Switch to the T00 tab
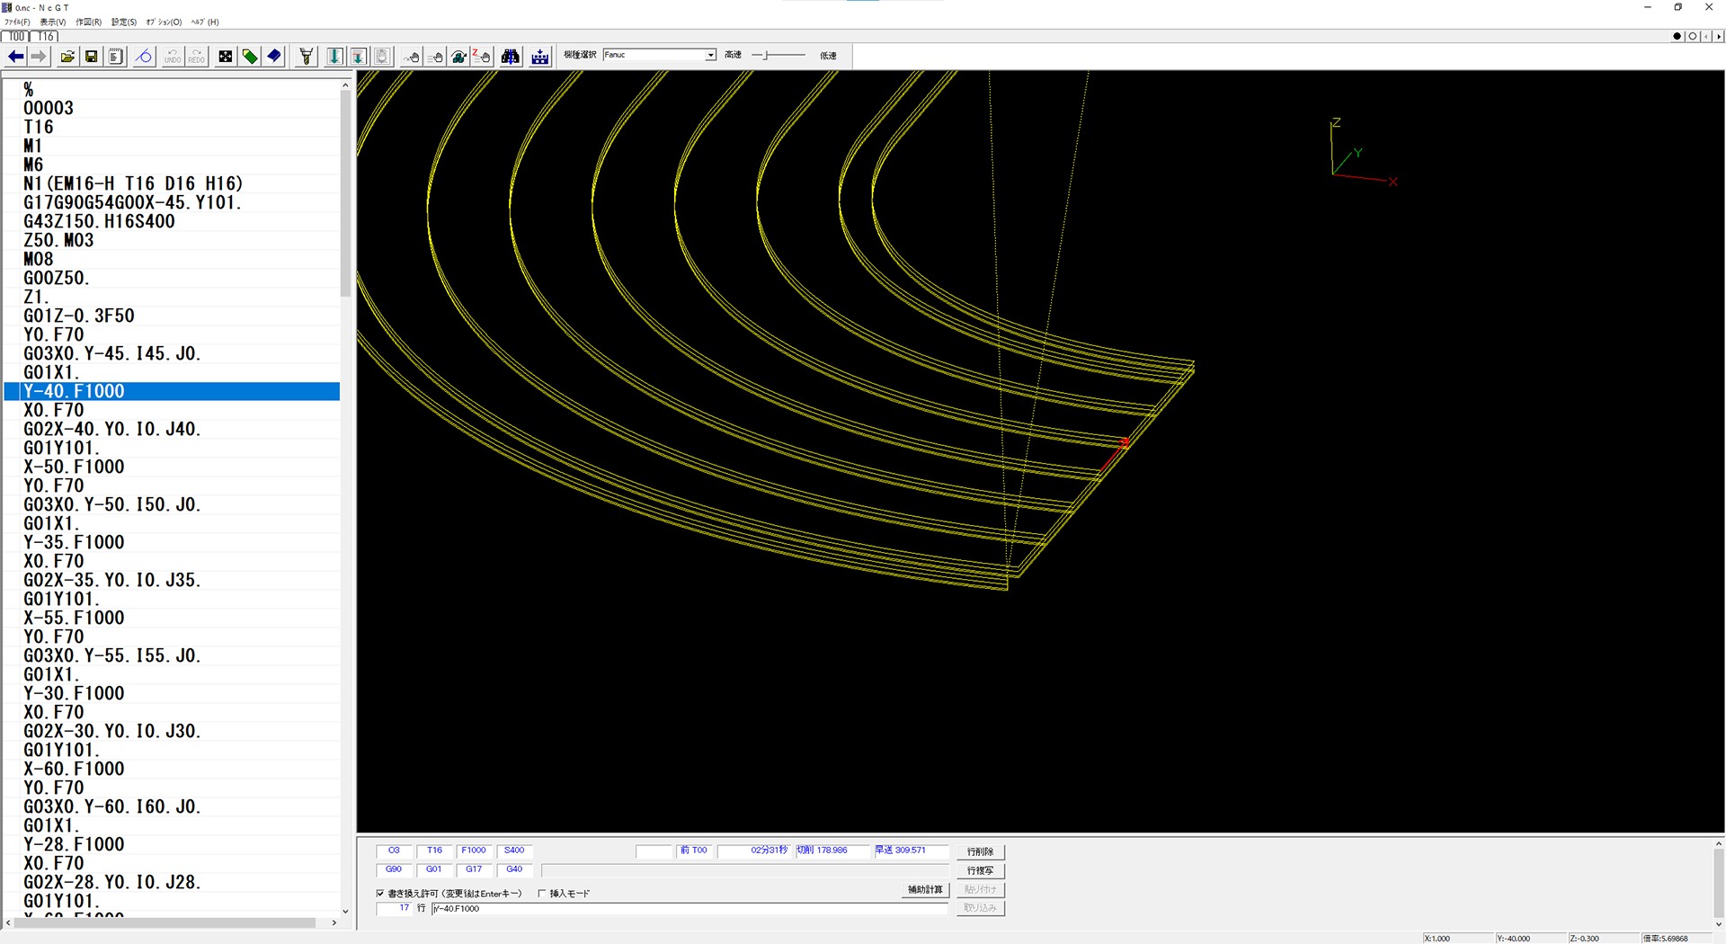The width and height of the screenshot is (1726, 944). tap(16, 37)
